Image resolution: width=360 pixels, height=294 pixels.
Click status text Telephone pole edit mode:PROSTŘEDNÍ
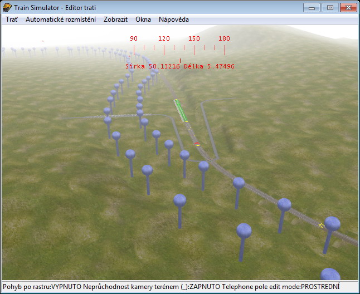coord(281,287)
